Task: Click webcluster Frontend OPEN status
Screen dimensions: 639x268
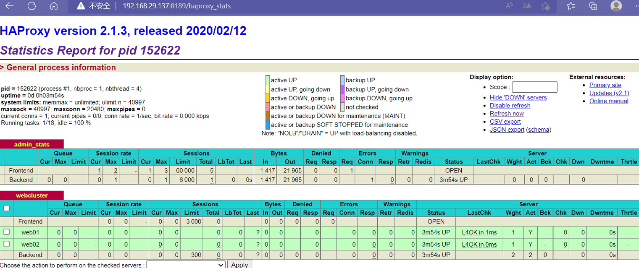Action: [x=436, y=221]
